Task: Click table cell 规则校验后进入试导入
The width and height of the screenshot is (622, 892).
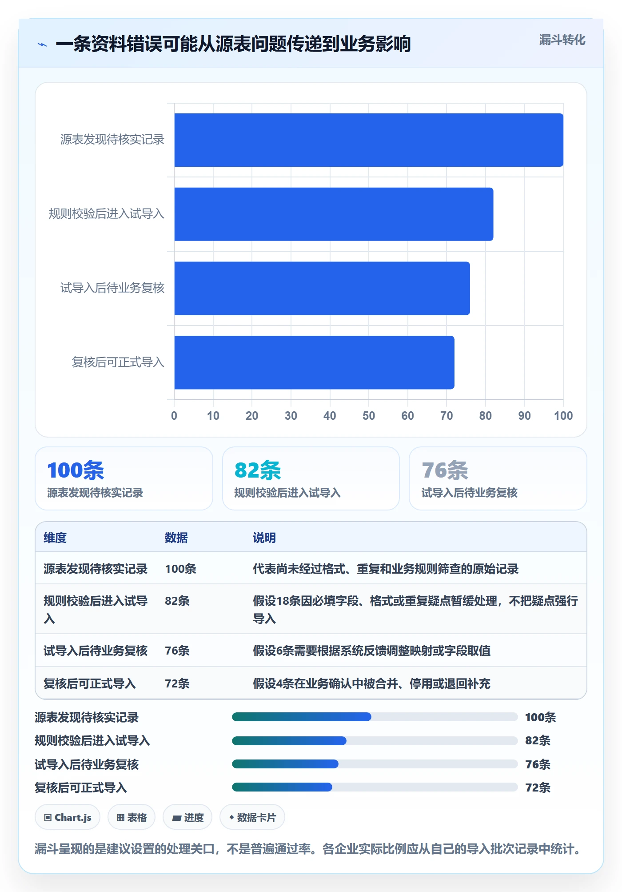Action: pos(96,610)
